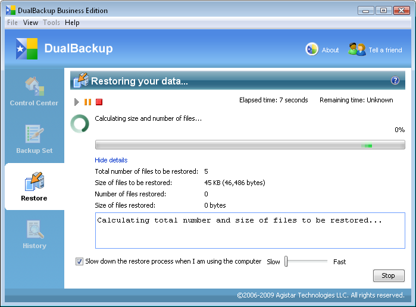Image resolution: width=416 pixels, height=307 pixels.
Task: Click the Restoring your data header icon
Action: coord(81,80)
